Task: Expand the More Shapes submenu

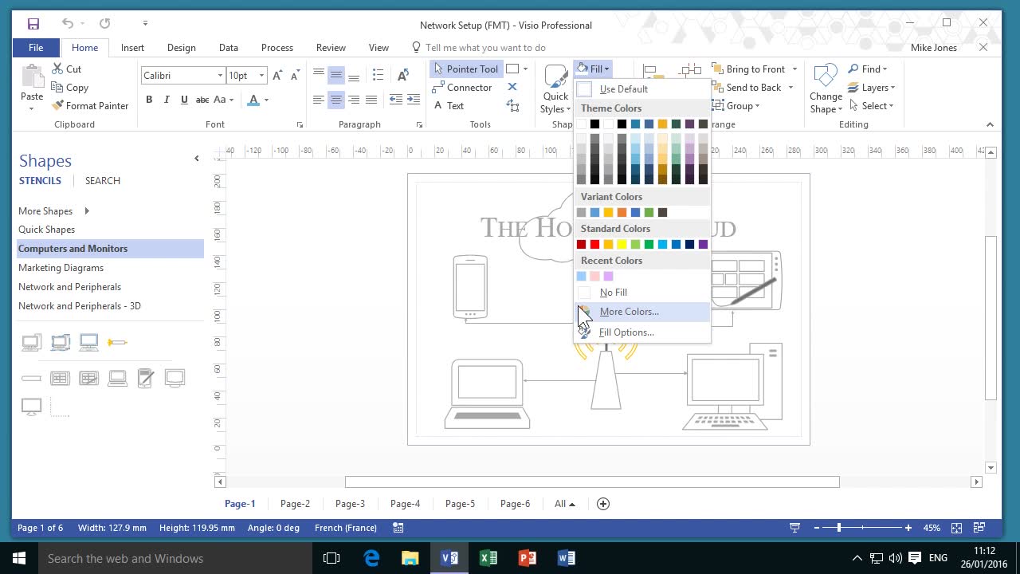Action: point(86,211)
